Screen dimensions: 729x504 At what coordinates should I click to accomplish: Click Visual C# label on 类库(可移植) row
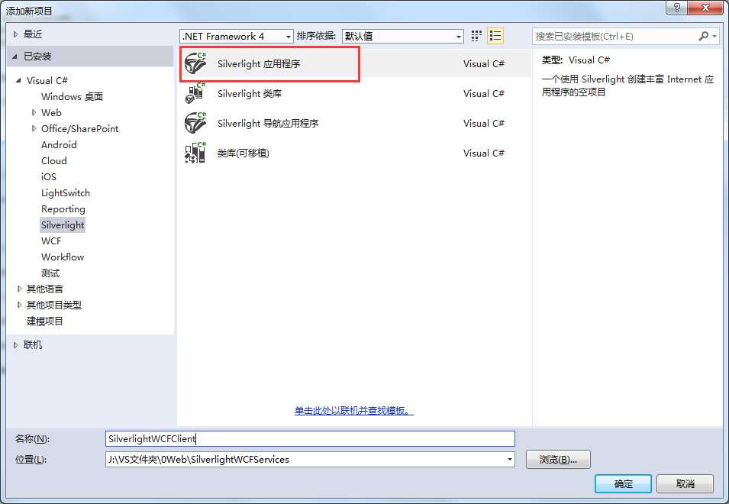coord(483,153)
